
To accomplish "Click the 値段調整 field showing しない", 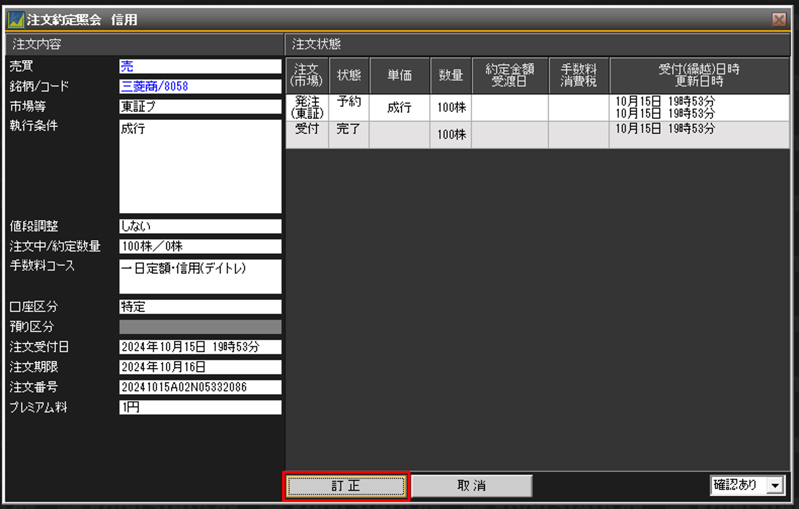I will click(x=200, y=226).
